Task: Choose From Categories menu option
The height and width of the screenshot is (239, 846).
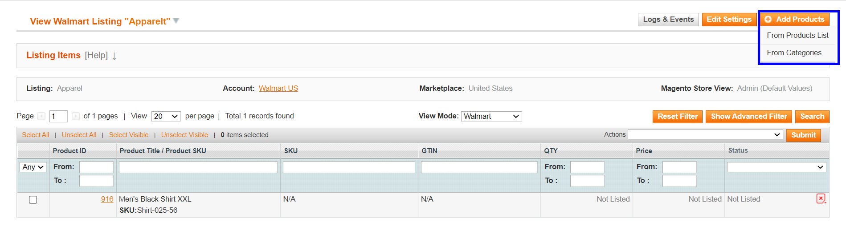Action: pyautogui.click(x=794, y=53)
